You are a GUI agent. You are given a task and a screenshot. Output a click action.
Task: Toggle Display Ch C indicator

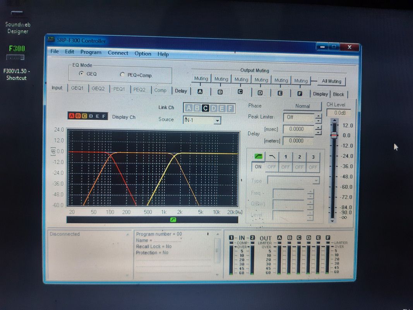[84, 116]
